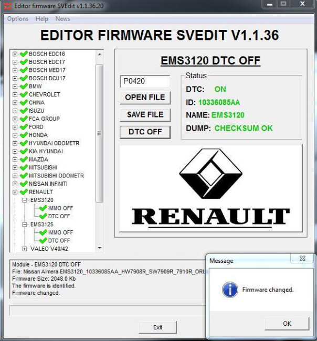
Task: Click the green DTC ON status value
Action: (220, 89)
